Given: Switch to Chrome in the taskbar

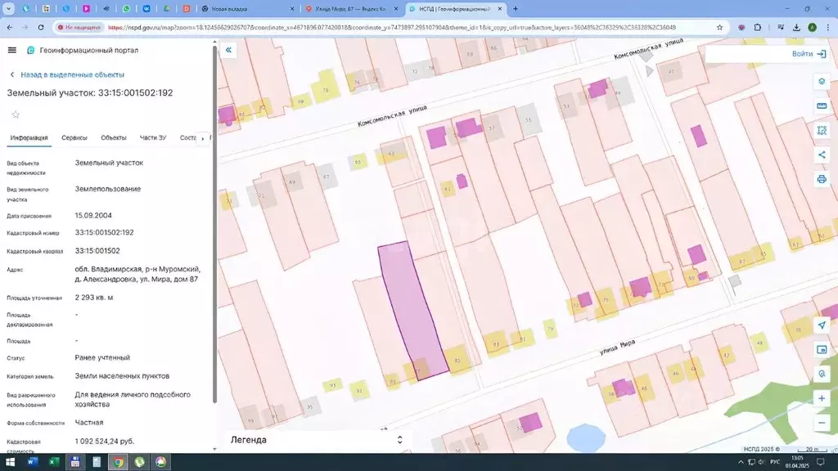Looking at the screenshot, I should (x=118, y=462).
